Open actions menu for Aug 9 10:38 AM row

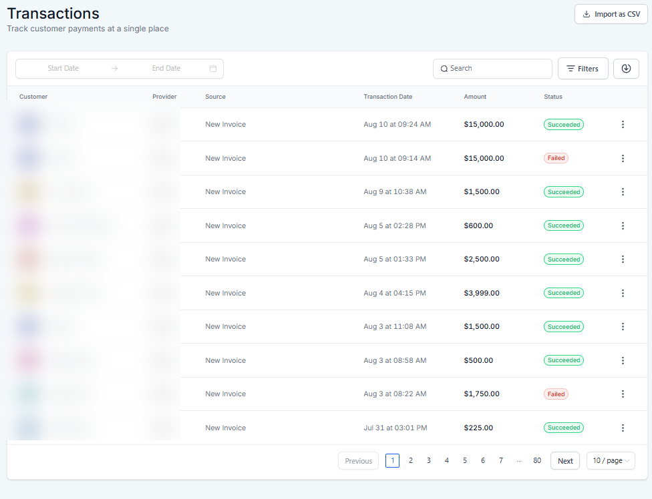pos(623,192)
